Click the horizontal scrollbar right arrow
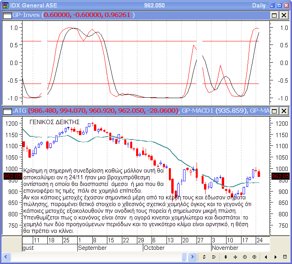Screen dimensions: 292x264 pos(275,257)
